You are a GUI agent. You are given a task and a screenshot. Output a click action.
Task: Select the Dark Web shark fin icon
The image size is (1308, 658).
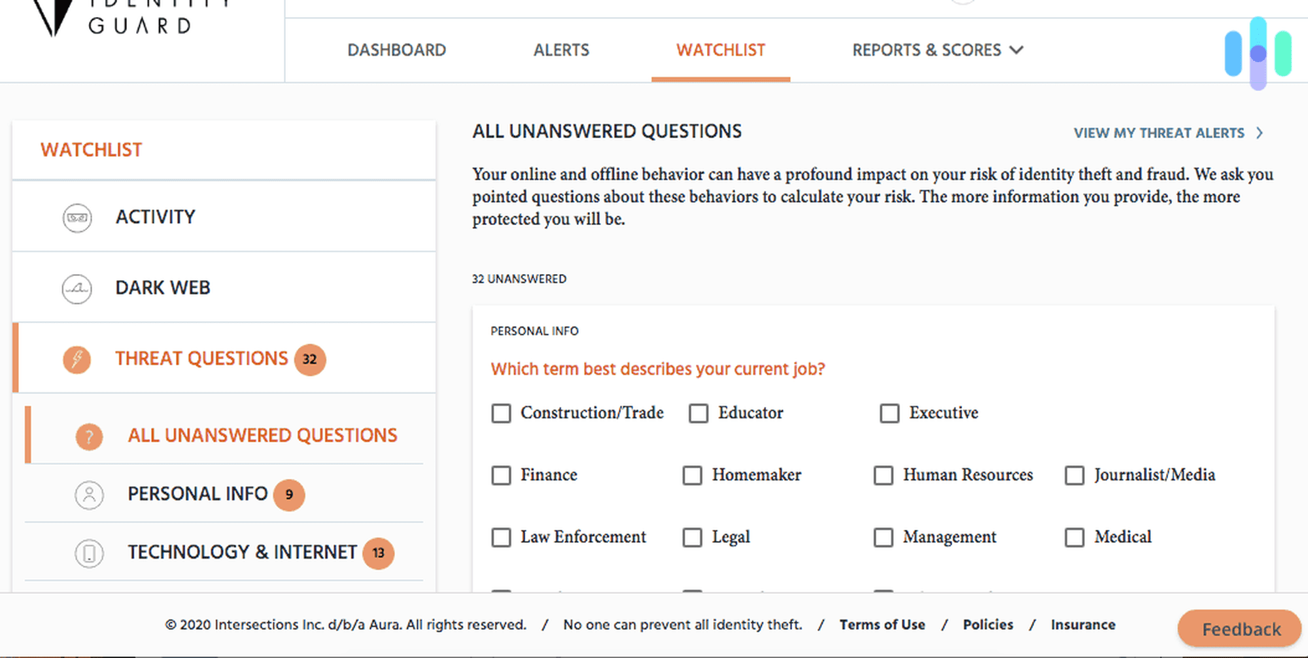coord(77,288)
